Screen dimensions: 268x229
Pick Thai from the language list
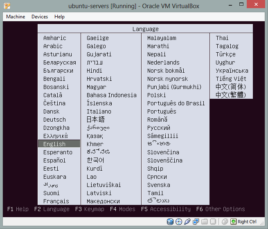point(222,38)
